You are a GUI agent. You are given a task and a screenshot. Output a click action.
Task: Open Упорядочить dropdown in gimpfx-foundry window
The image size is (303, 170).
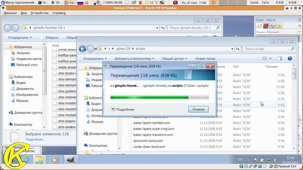[x=20, y=37]
